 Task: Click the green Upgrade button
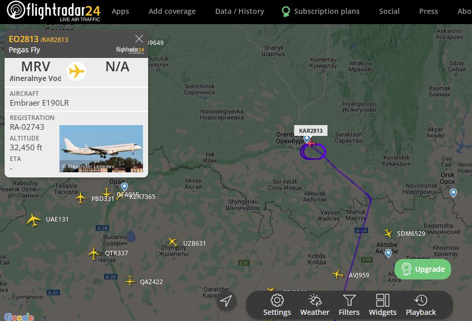tap(423, 269)
